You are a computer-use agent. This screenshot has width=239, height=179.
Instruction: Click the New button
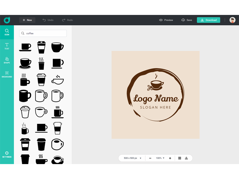(27, 20)
